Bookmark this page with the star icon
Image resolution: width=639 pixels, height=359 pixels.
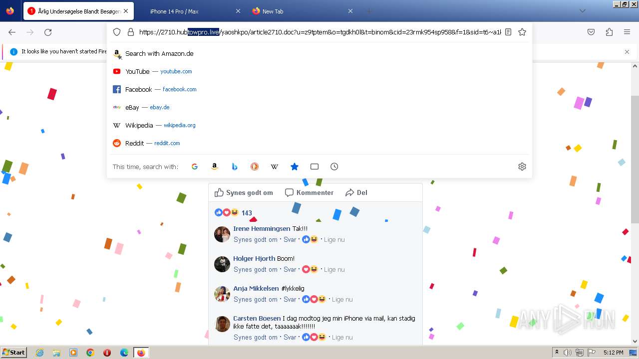522,32
